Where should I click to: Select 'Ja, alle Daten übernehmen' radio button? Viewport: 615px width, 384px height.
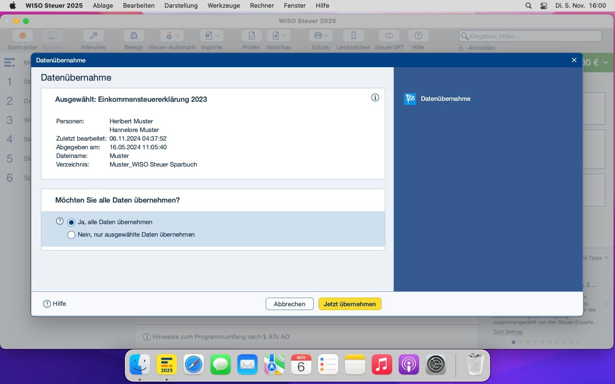point(72,222)
